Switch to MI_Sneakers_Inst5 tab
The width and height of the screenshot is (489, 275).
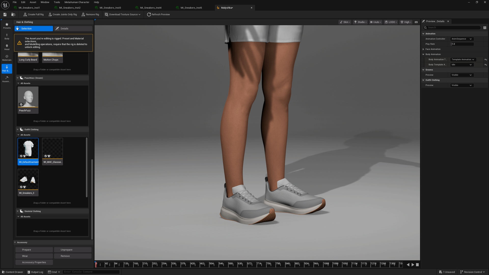(x=191, y=8)
